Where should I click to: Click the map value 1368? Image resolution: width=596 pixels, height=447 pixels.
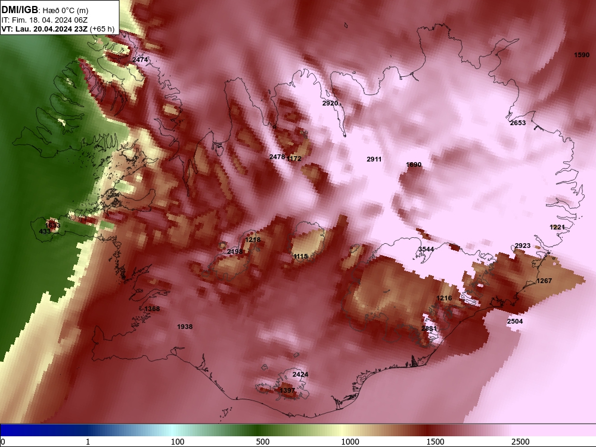tap(152, 309)
